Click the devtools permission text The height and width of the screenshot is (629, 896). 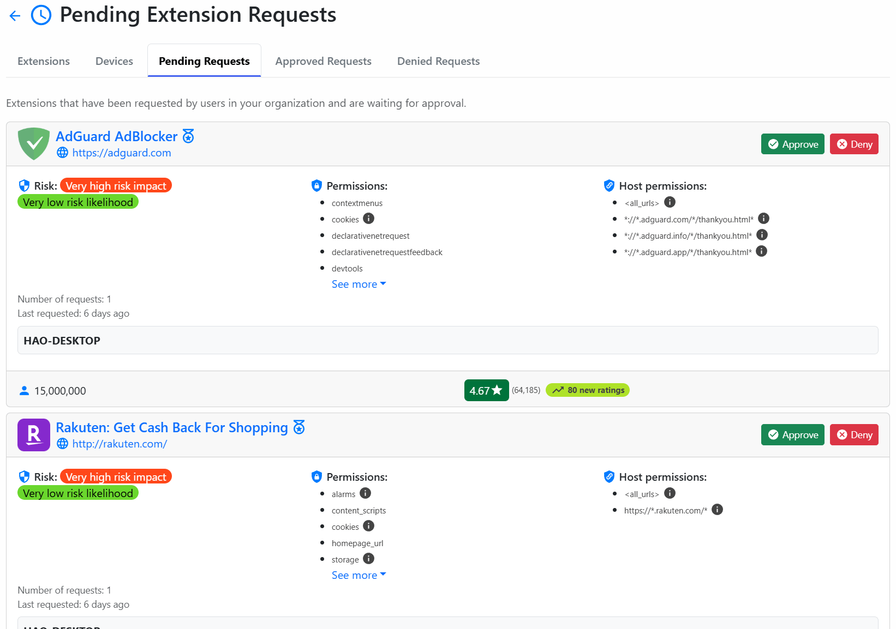347,269
